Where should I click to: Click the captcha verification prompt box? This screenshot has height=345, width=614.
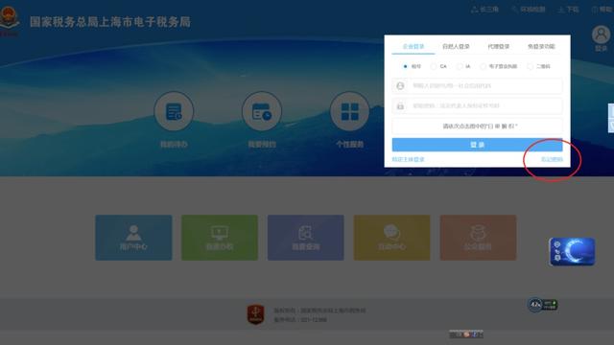click(x=478, y=126)
